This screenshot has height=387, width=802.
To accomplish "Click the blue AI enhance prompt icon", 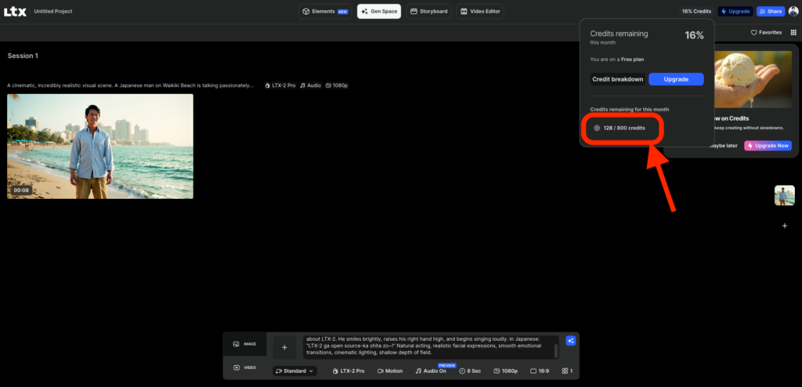I will coord(571,340).
